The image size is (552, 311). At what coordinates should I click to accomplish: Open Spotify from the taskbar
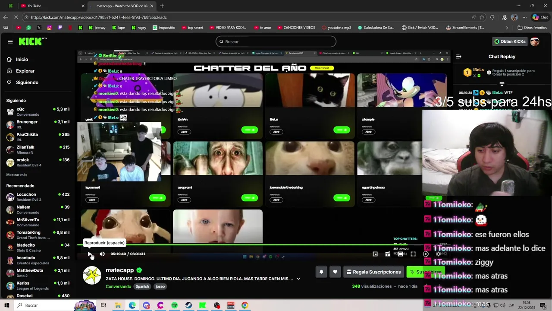point(174,305)
